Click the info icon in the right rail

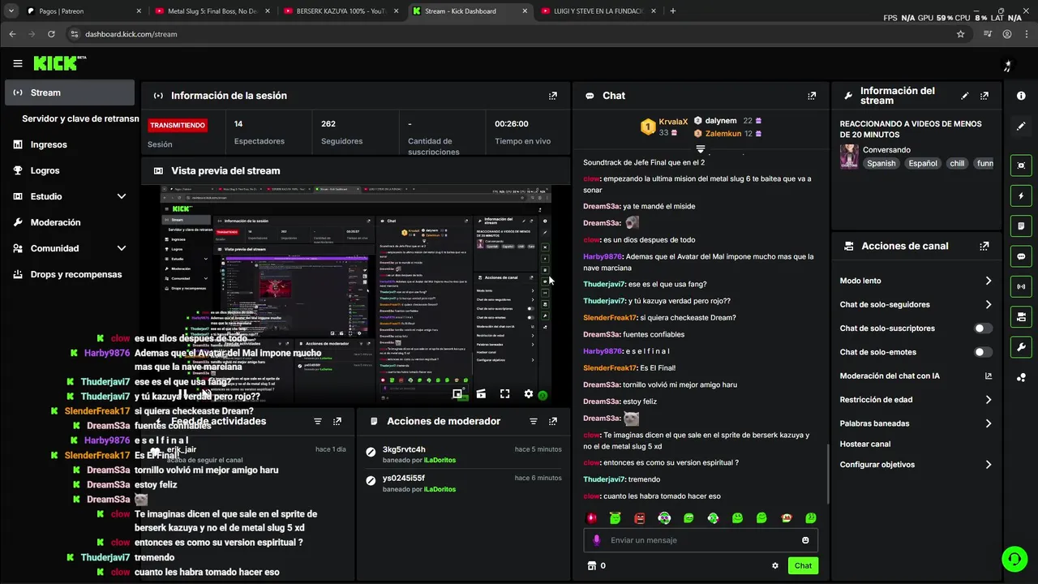(x=1021, y=96)
